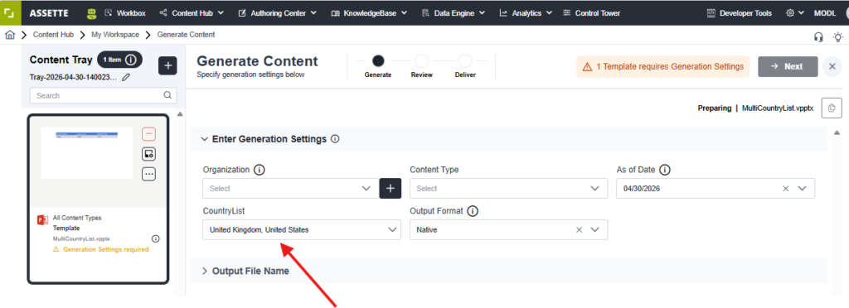
Task: Open the settings gear dropdown
Action: tap(795, 13)
